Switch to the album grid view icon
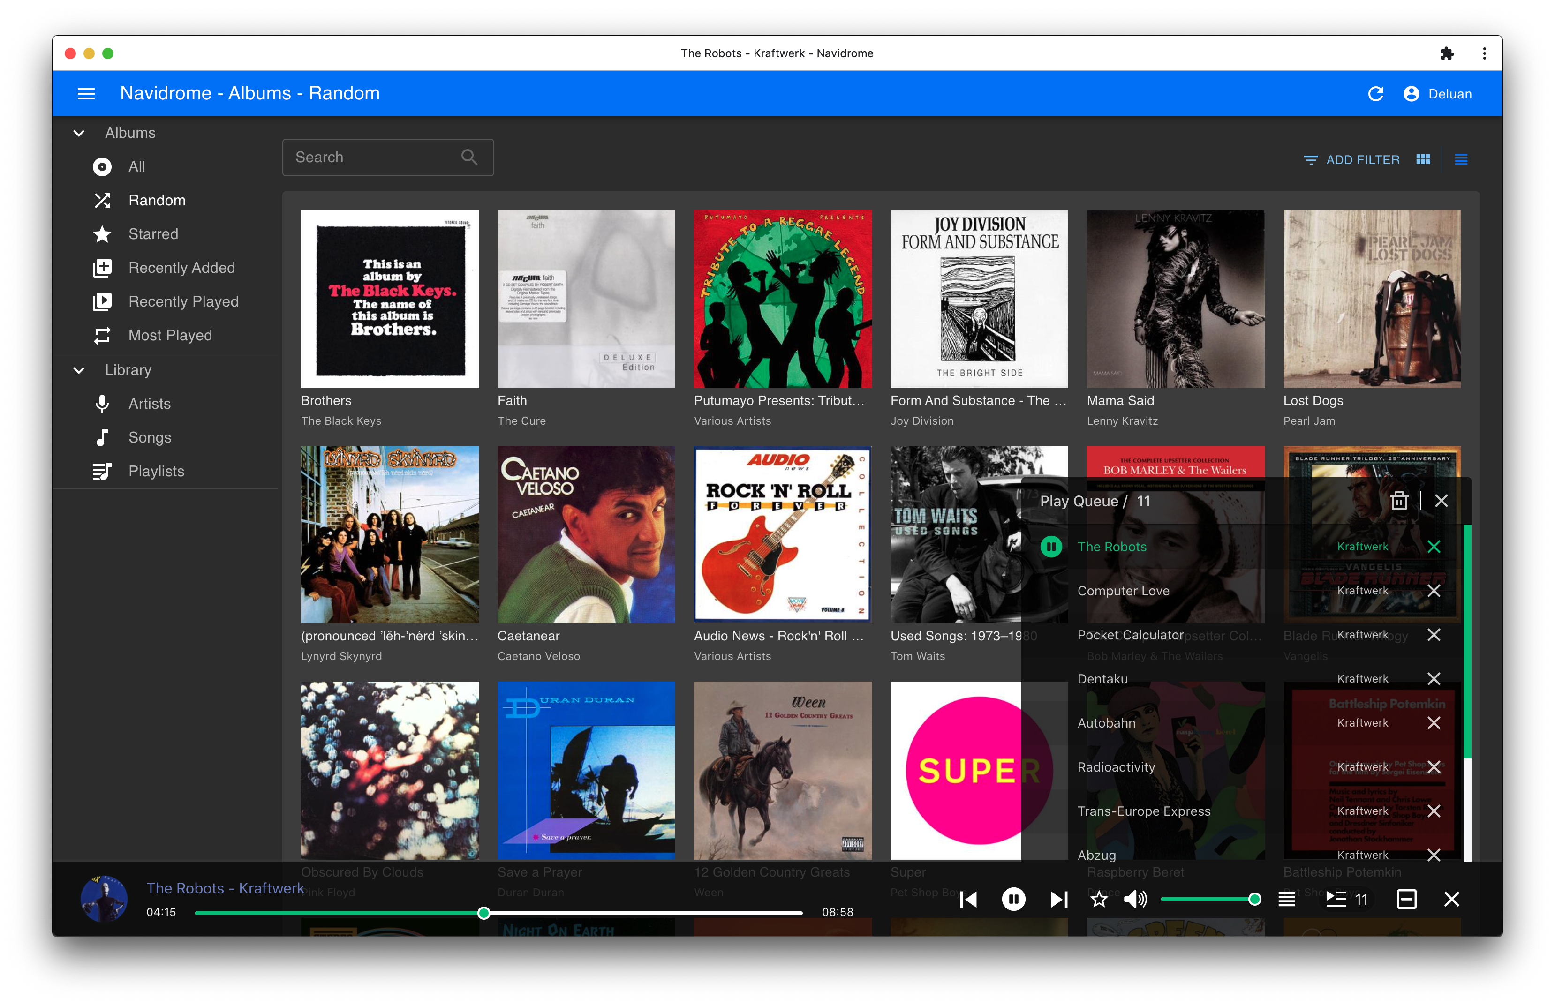This screenshot has width=1555, height=1006. [1422, 159]
